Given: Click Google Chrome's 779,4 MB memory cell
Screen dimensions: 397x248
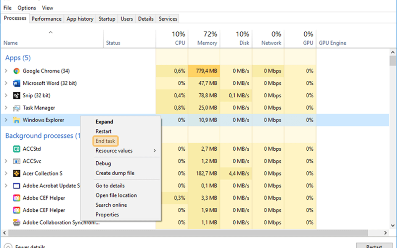Looking at the screenshot, I should [x=204, y=71].
